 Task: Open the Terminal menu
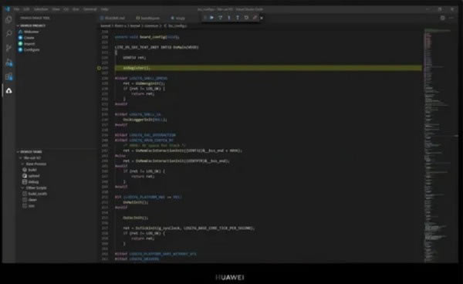[90, 9]
